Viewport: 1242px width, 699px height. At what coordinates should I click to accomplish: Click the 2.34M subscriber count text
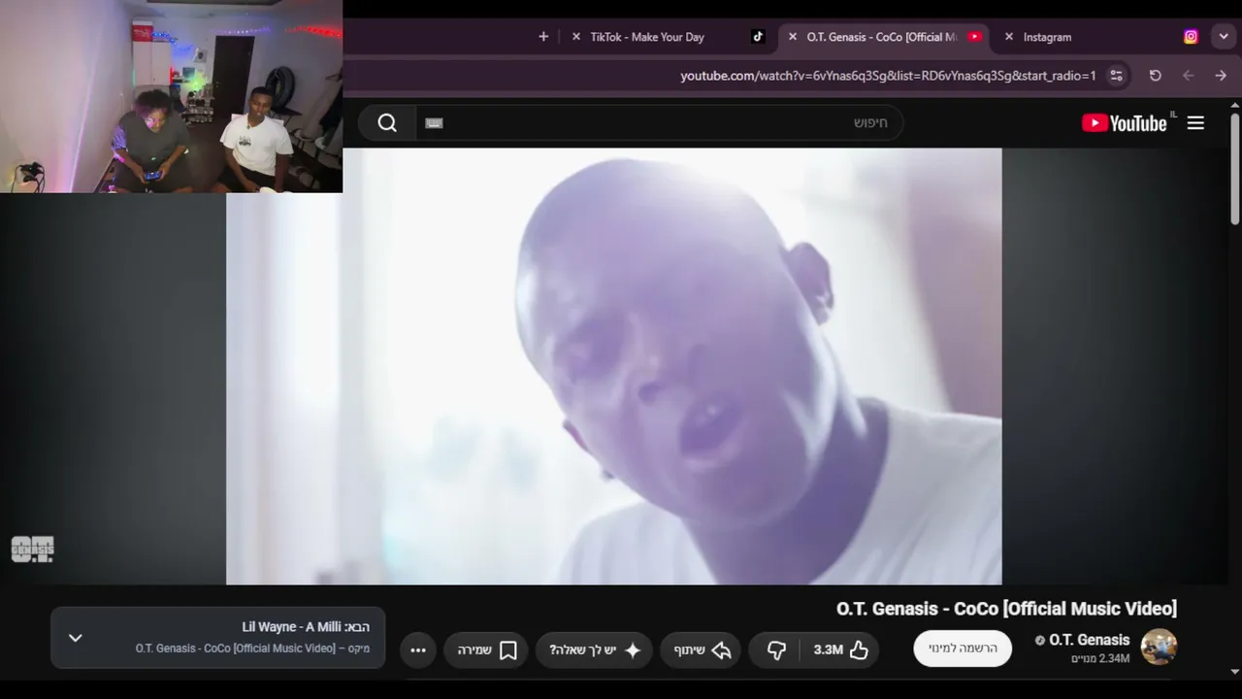point(1100,659)
